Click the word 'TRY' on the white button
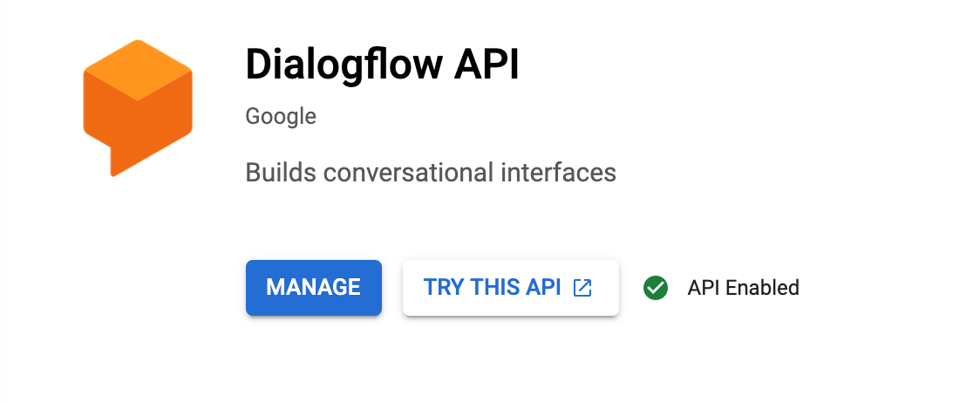The height and width of the screenshot is (403, 980). click(443, 288)
